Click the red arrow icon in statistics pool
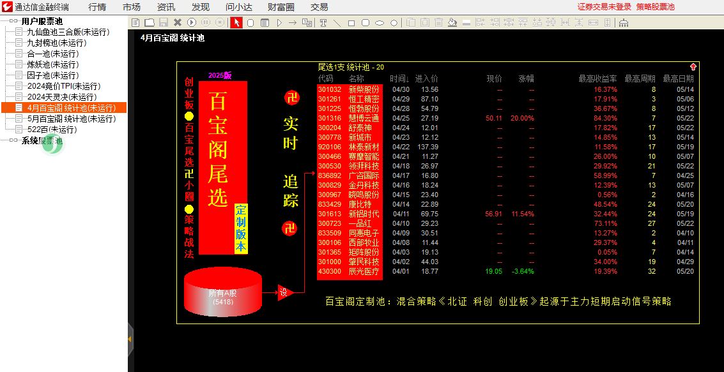The height and width of the screenshot is (372, 724). [x=693, y=67]
